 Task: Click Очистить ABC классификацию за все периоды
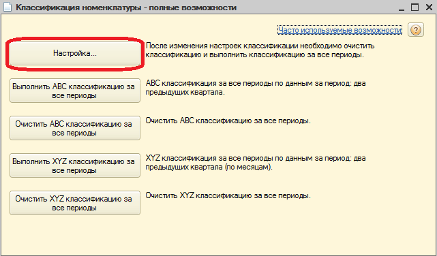(75, 128)
